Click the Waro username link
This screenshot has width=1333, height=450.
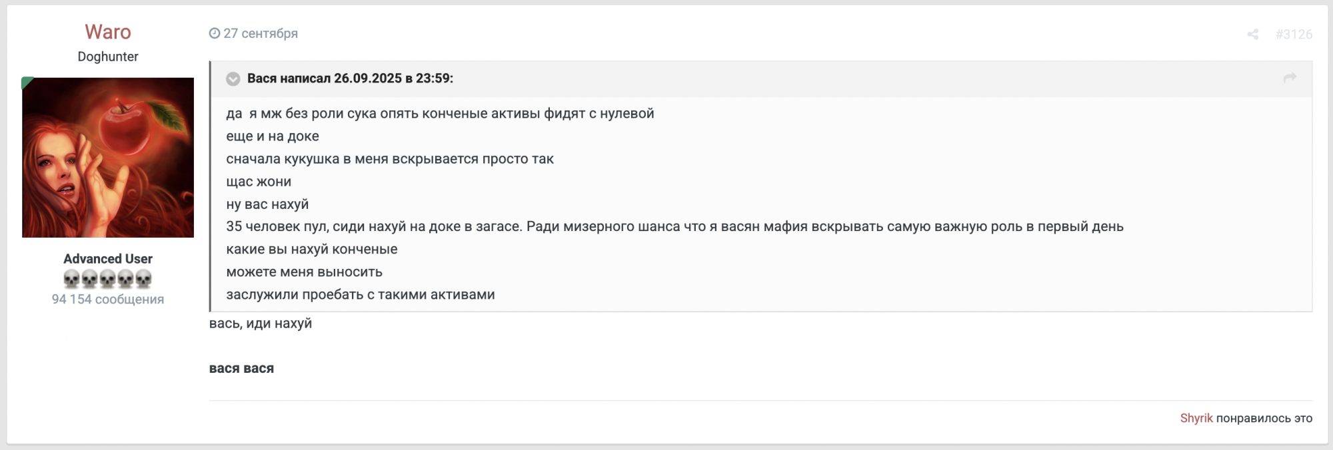pyautogui.click(x=108, y=32)
